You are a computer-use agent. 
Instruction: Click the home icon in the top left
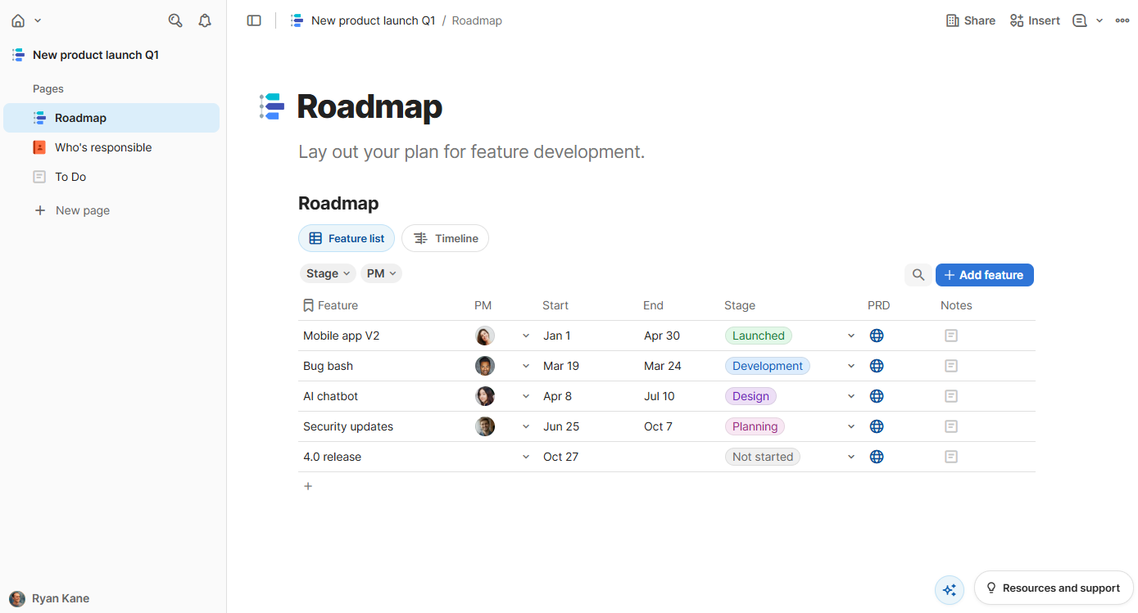[18, 20]
